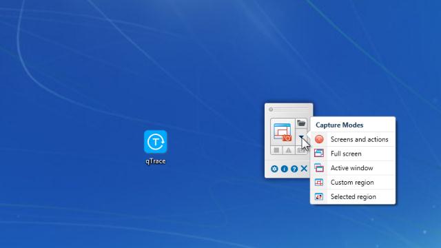Click the qTrace desktop shortcut icon

pos(155,142)
